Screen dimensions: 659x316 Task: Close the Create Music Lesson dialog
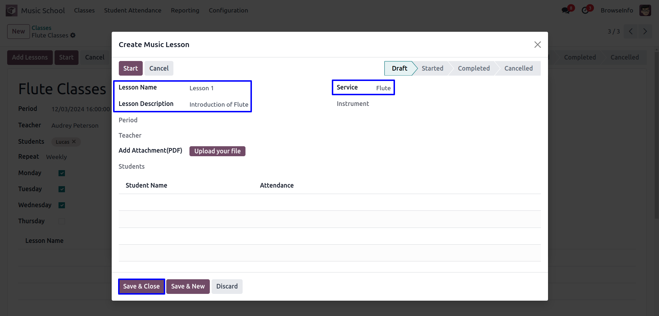point(537,45)
